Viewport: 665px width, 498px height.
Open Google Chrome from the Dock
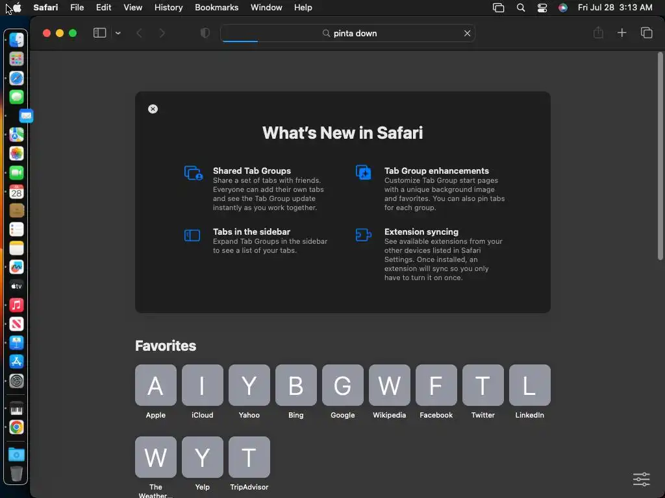pyautogui.click(x=16, y=427)
